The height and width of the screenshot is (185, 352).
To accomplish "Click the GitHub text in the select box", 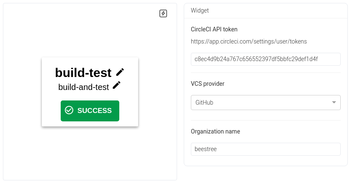I will point(204,103).
